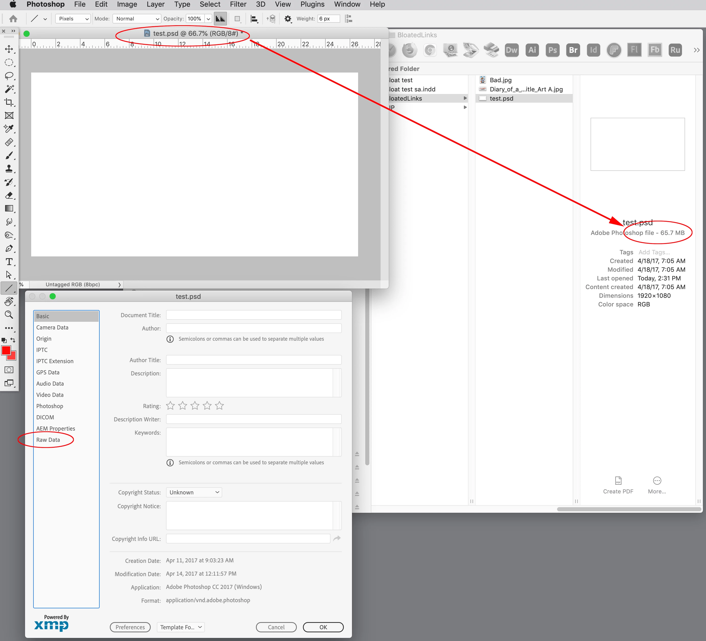
Task: Swap foreground and background colors
Action: tap(13, 340)
